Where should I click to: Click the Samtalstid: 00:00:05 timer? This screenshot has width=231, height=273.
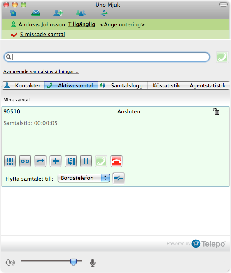click(x=30, y=123)
